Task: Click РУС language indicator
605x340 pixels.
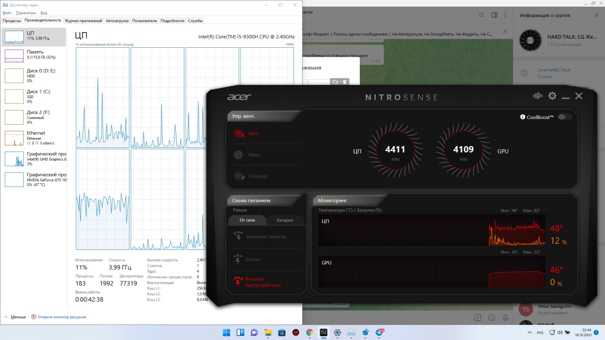Action: (x=540, y=332)
